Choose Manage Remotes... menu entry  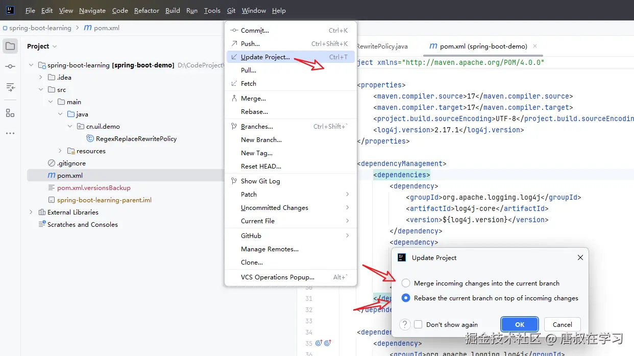pos(290,249)
